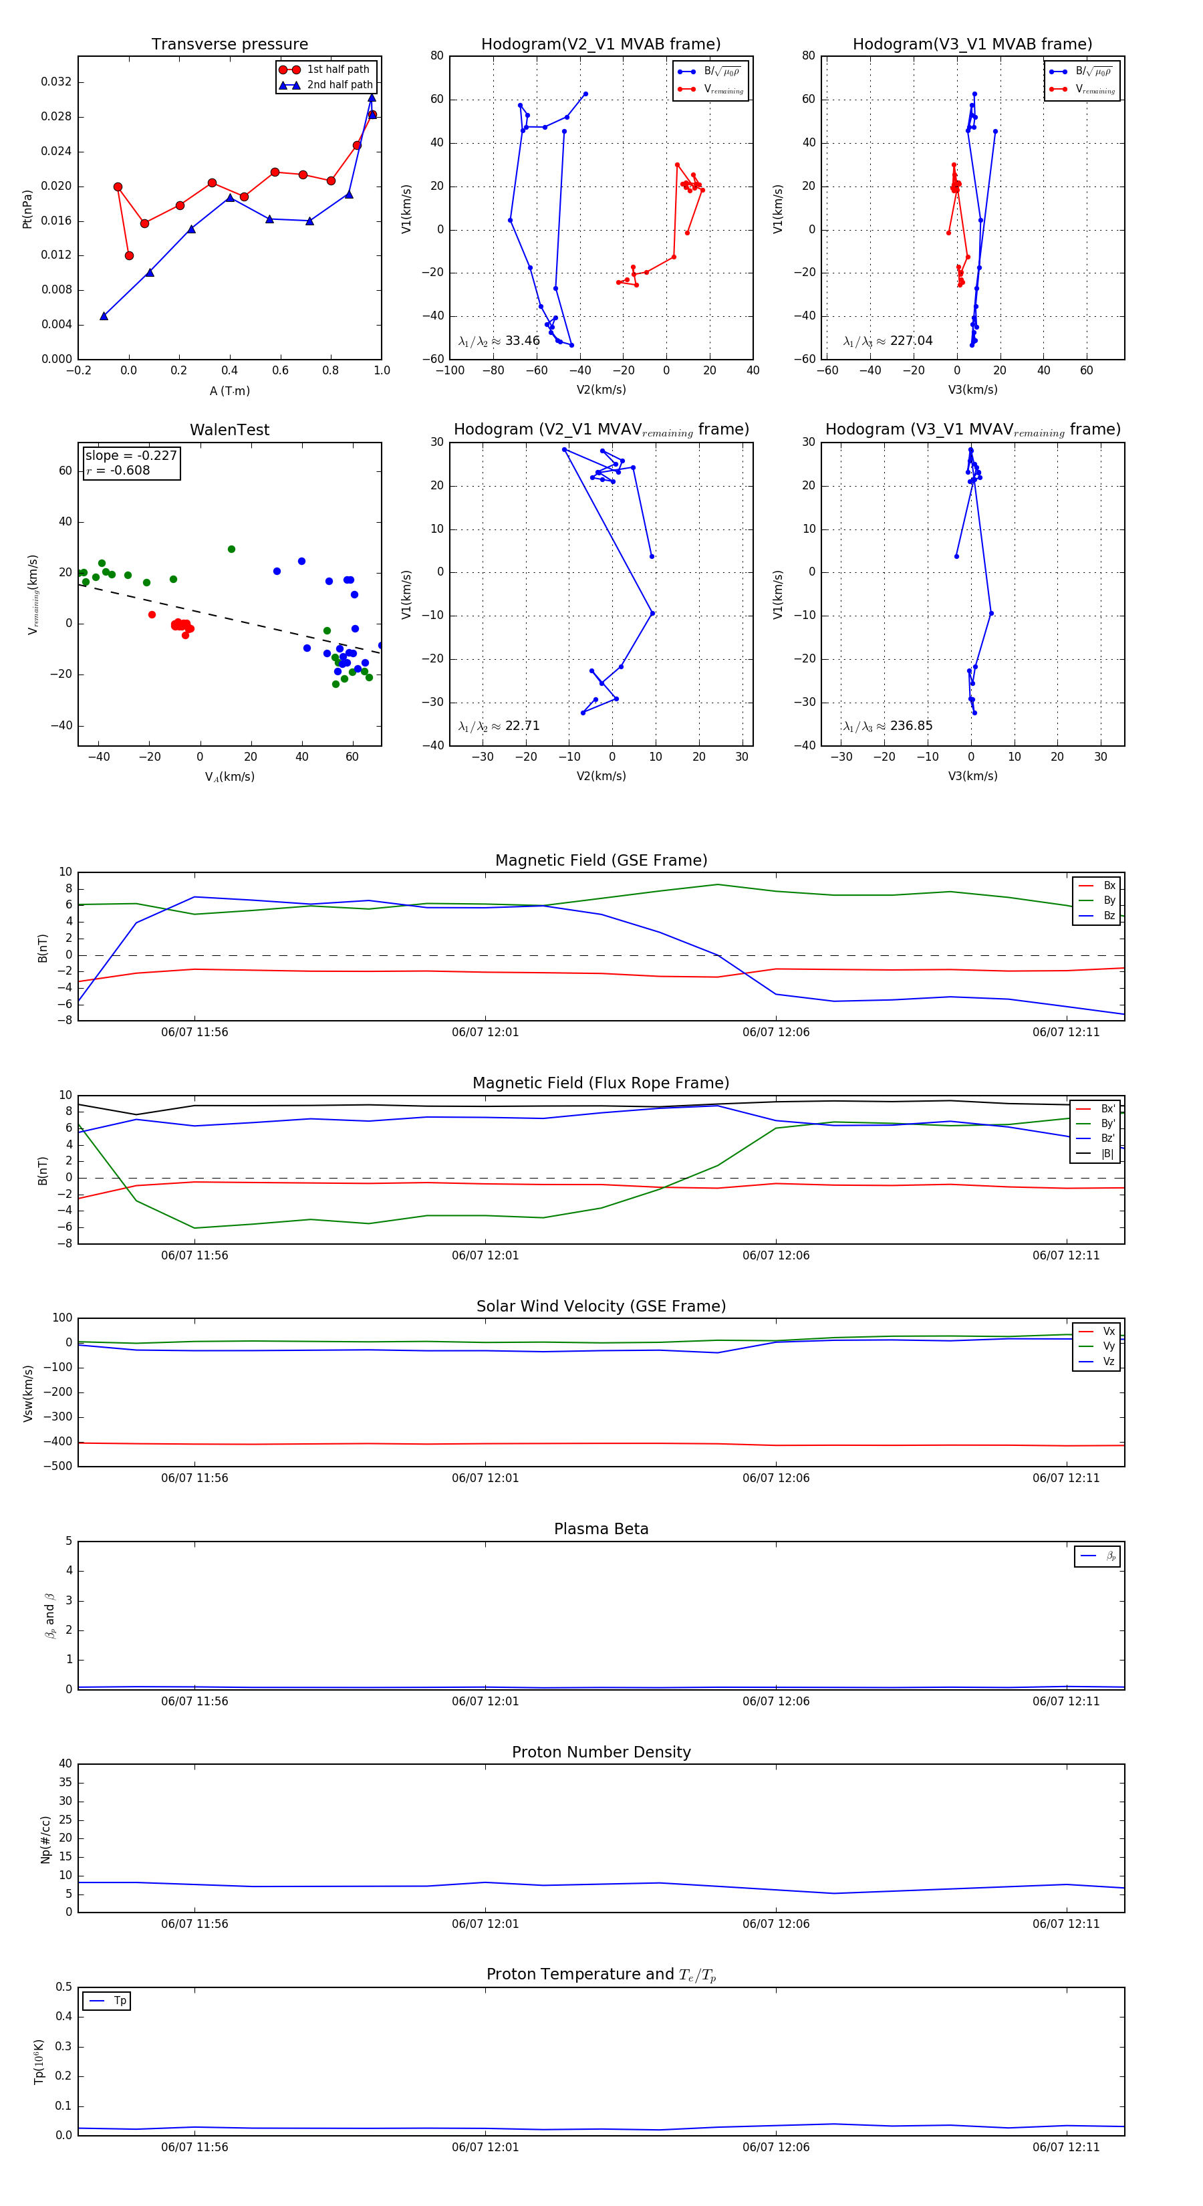Click the B/√μ0ρ legend entry in V2_V1 MVAB hodogram
Viewport: 1203px width, 2206px height.
point(710,71)
